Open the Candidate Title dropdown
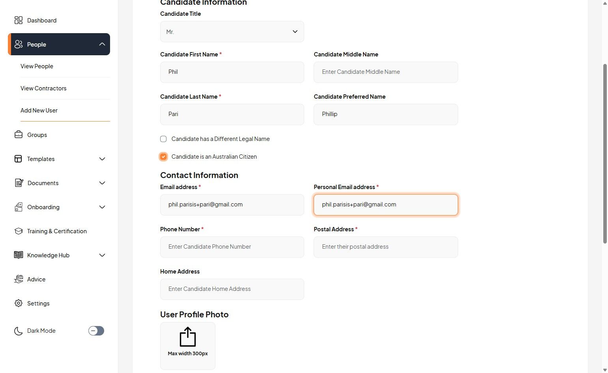Image resolution: width=608 pixels, height=373 pixels. point(232,32)
